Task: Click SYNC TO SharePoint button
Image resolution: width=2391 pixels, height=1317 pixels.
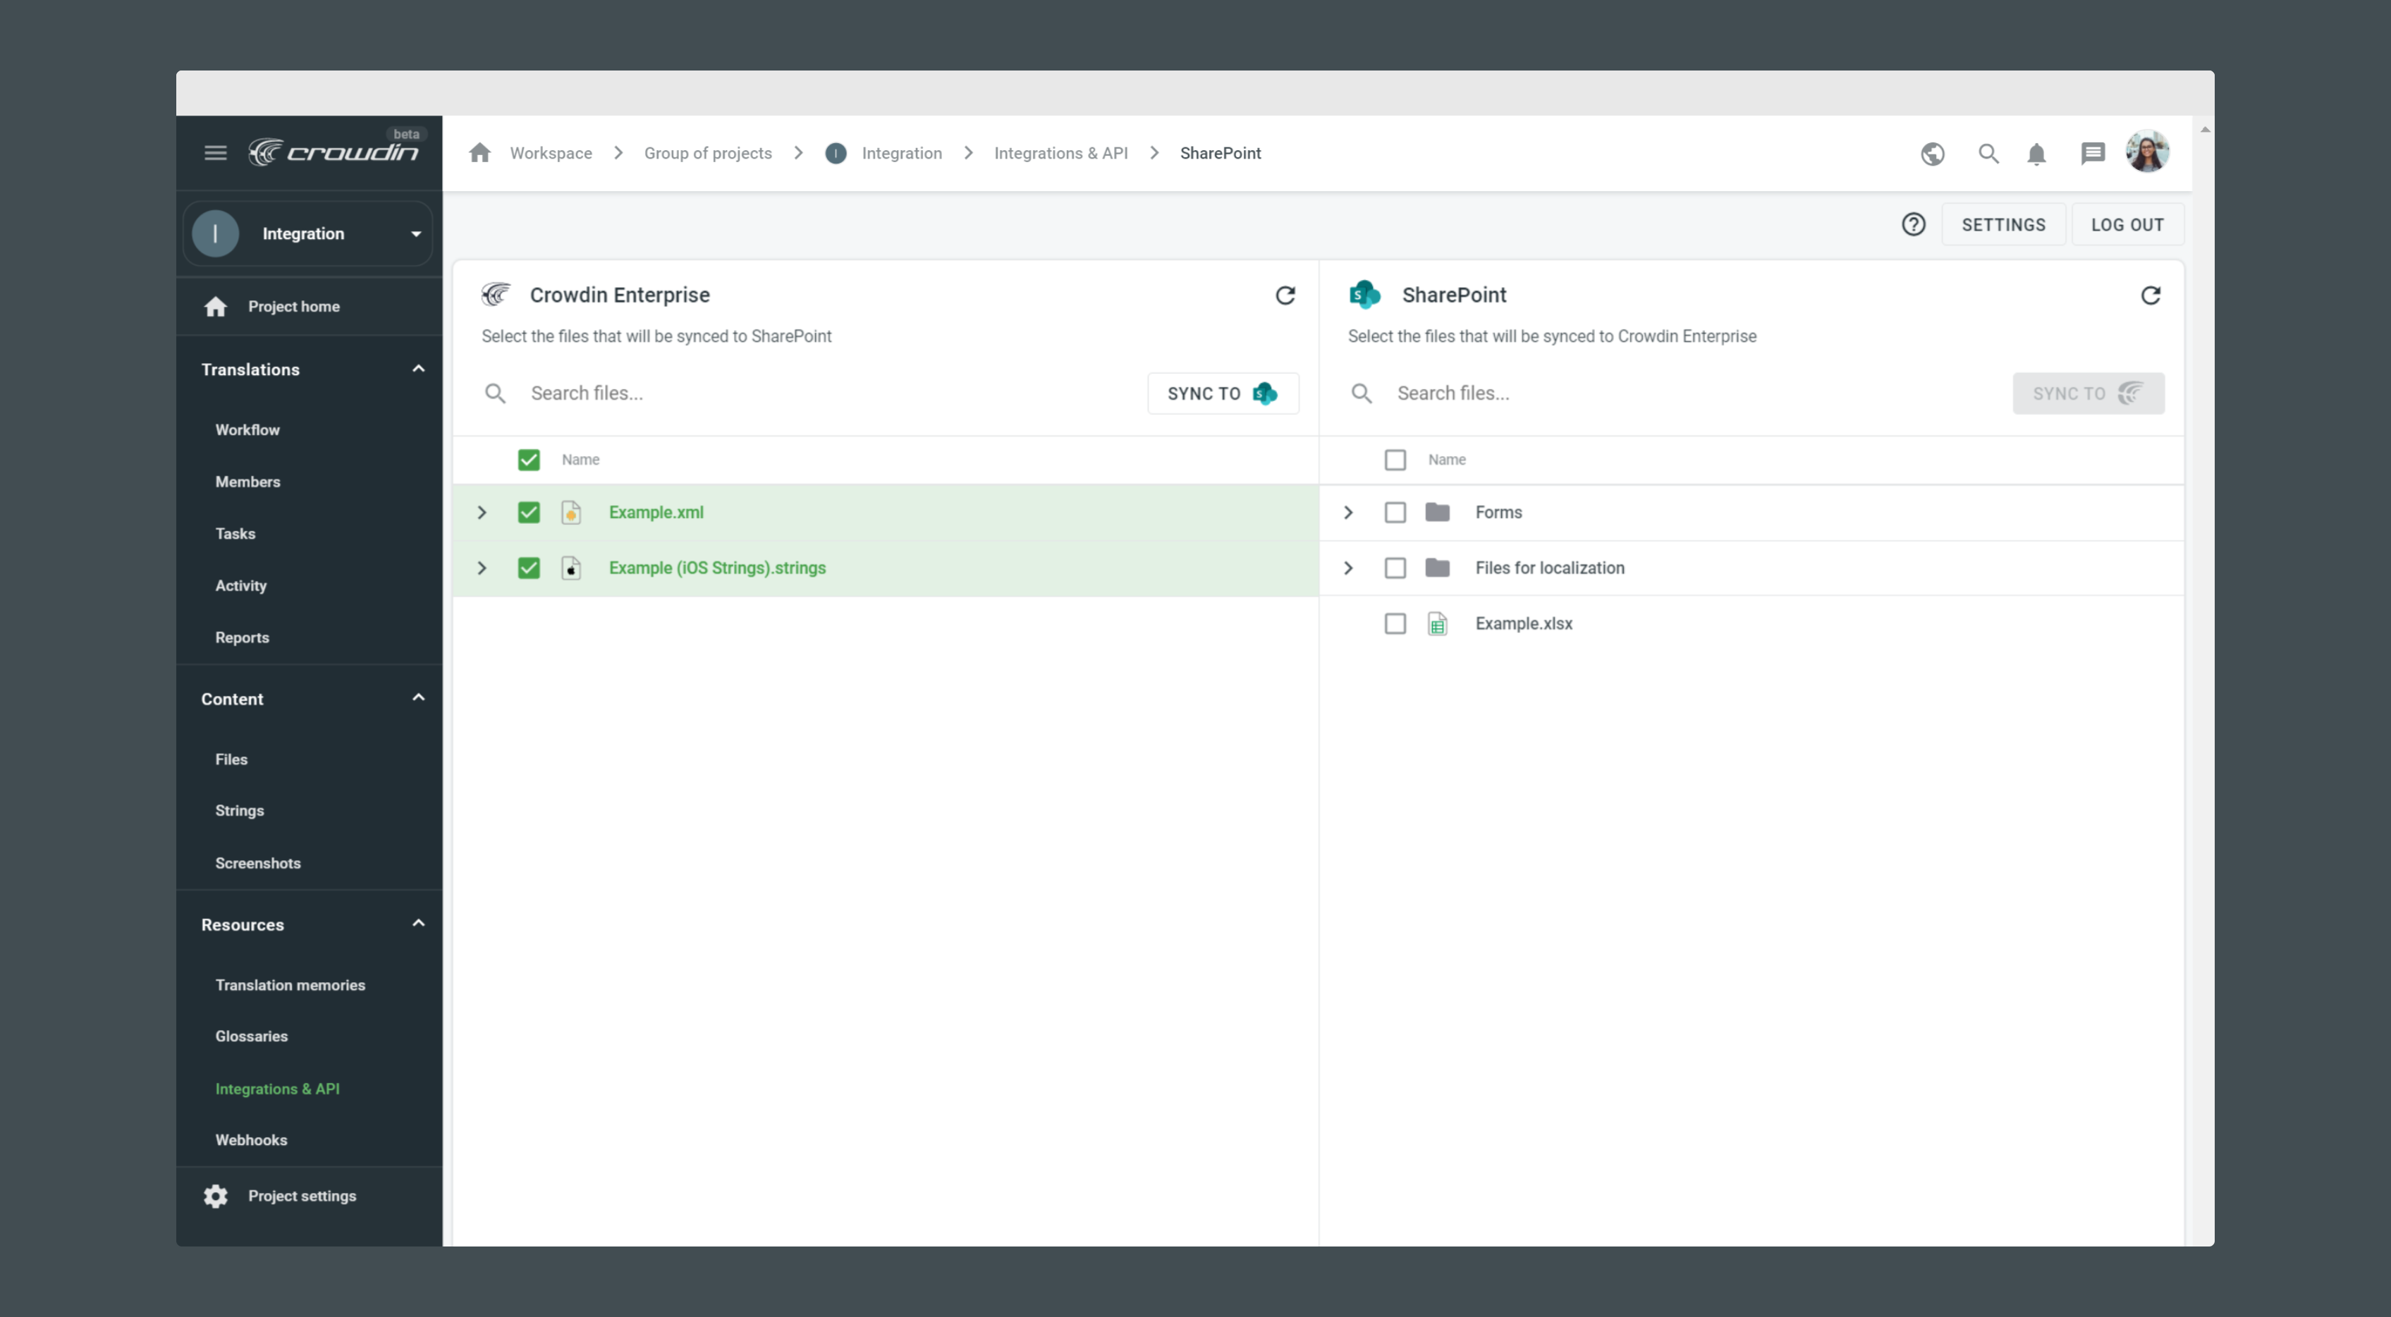Action: [1223, 393]
